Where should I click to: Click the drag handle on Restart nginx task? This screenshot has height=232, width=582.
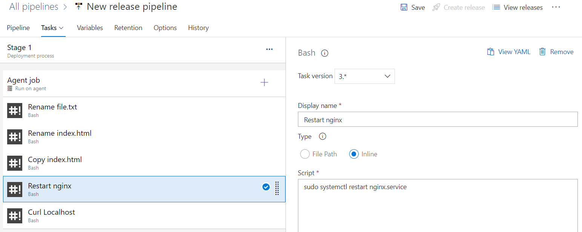277,188
